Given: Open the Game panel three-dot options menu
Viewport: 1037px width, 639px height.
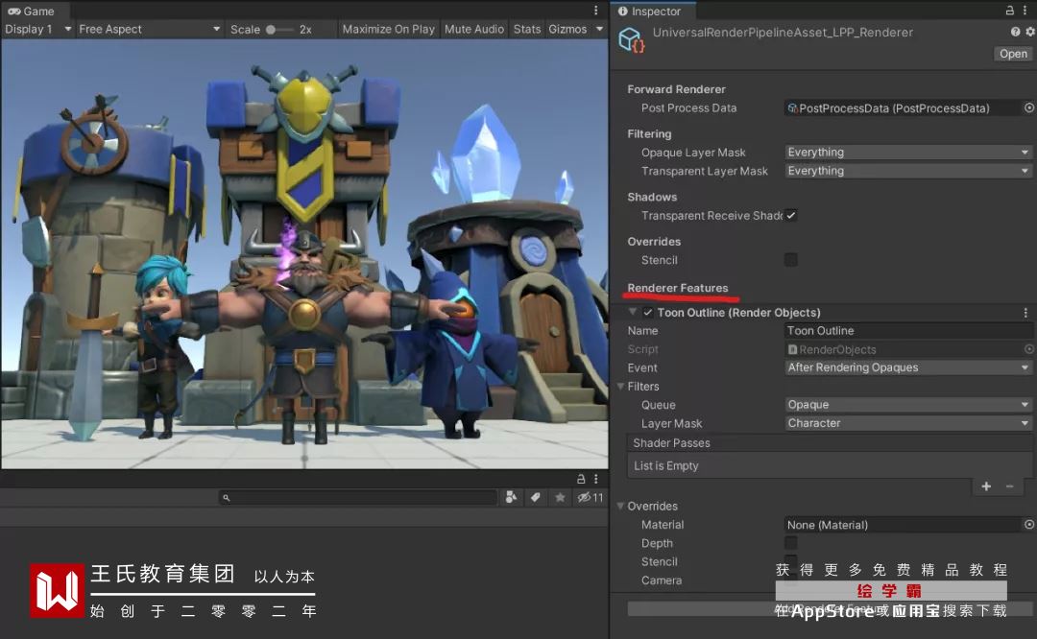Looking at the screenshot, I should click(596, 11).
